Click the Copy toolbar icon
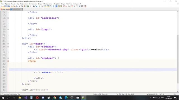This screenshot has width=179, height=100. coord(22,6)
